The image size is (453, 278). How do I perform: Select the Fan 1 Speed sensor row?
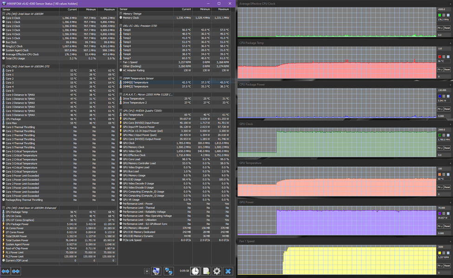[132, 62]
